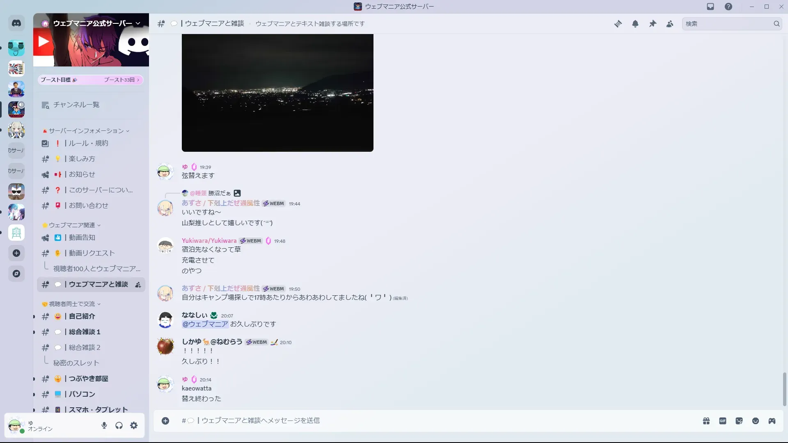The image size is (788, 443).
Task: Toggle the member list visibility
Action: 670,24
